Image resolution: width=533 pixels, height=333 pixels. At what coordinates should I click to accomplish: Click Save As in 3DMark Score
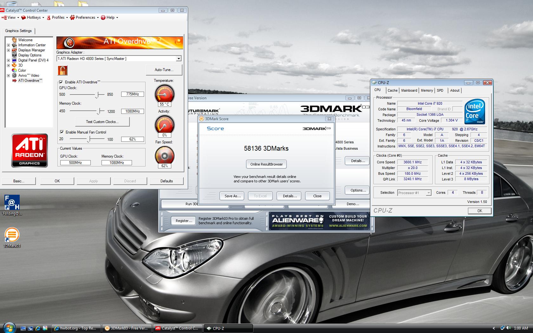[233, 196]
